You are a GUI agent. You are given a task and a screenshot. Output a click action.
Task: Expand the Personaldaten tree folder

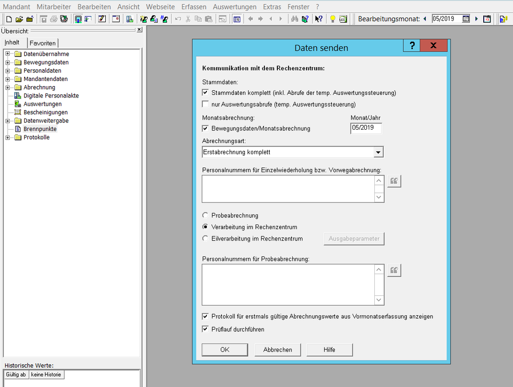coord(8,71)
